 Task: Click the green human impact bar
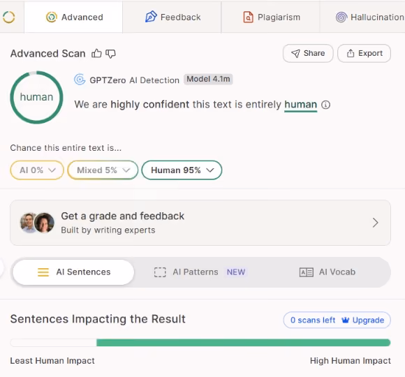click(243, 343)
